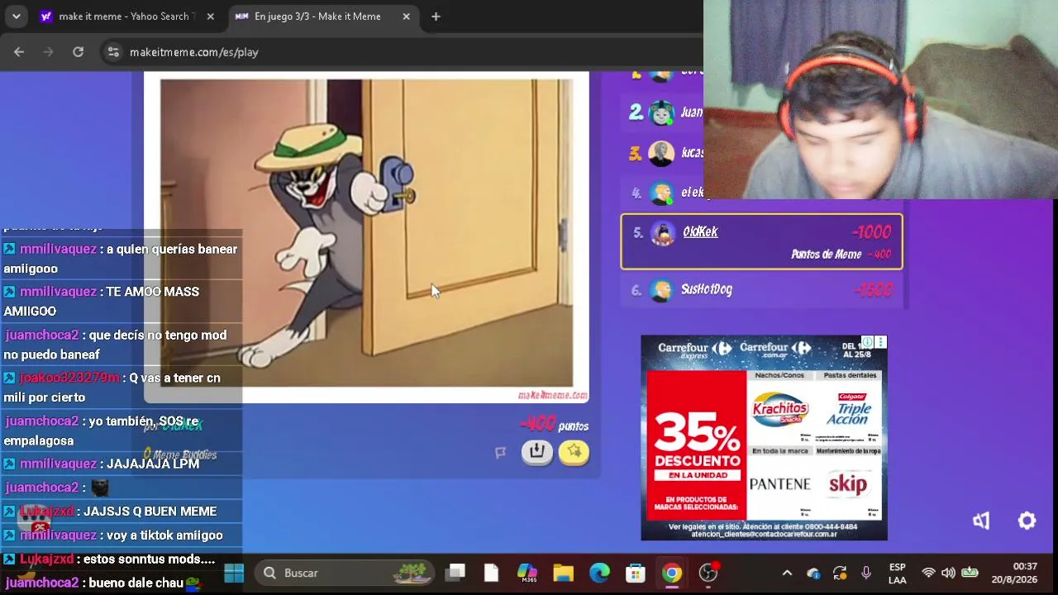Open the Windows Start menu

click(x=234, y=573)
